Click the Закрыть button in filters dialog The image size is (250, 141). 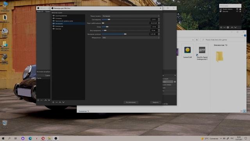(155, 102)
